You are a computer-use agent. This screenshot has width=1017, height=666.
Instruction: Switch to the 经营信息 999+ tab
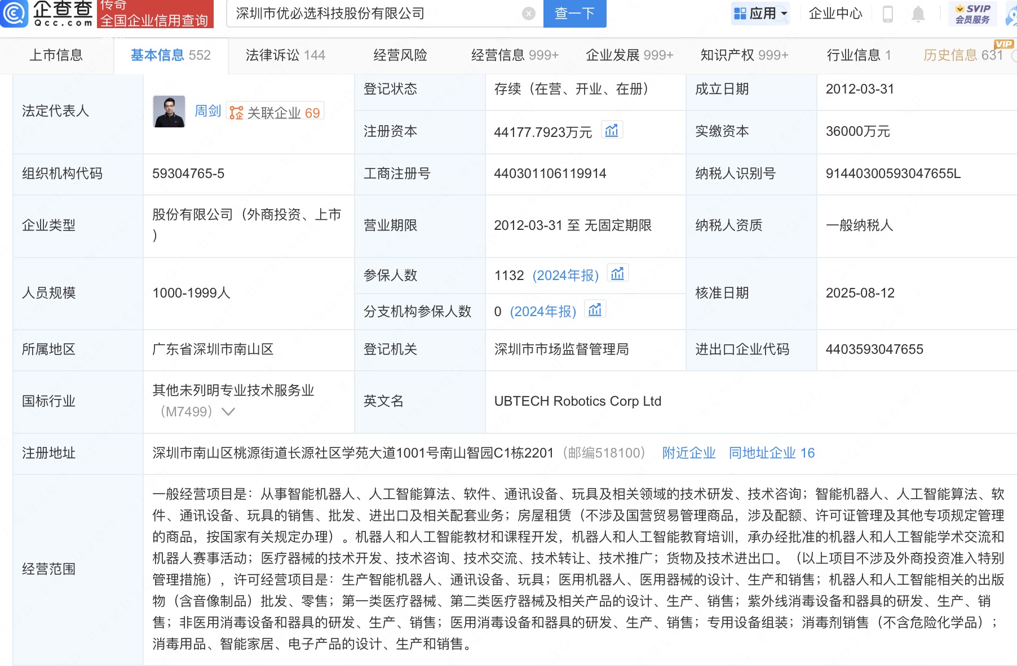[x=515, y=55]
